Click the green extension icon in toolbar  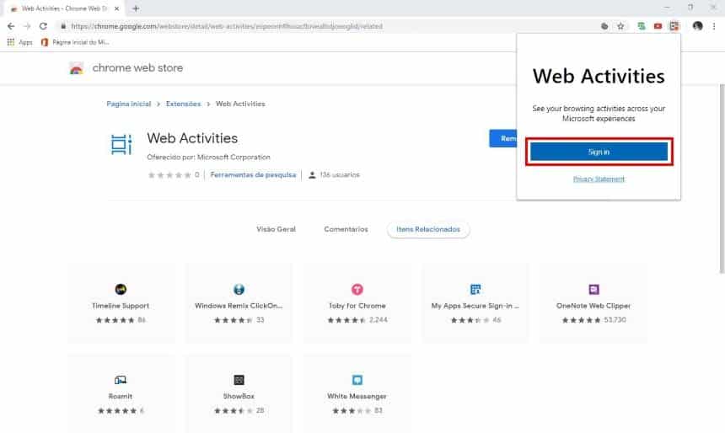point(642,26)
